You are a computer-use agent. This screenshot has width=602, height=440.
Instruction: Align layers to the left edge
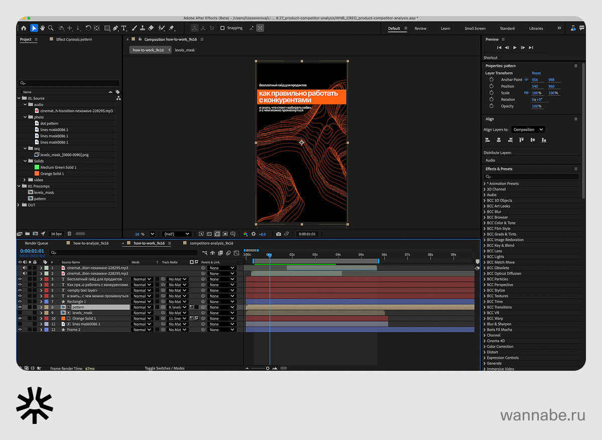[487, 140]
